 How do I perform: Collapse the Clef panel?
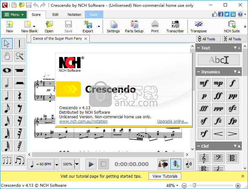point(198,146)
